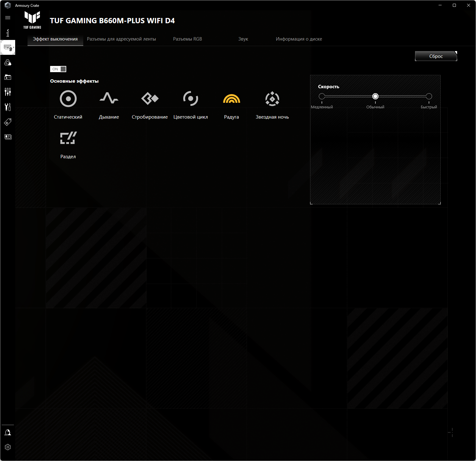This screenshot has width=476, height=461.
Task: Click the Armoury Crate title bar icon
Action: click(x=8, y=5)
